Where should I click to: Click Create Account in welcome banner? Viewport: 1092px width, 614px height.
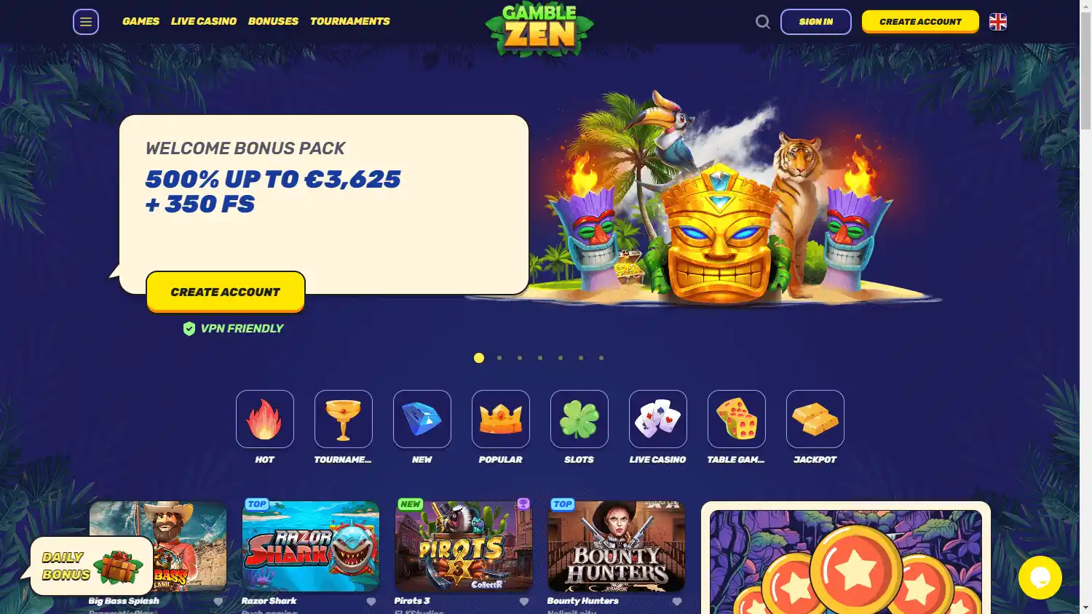226,292
